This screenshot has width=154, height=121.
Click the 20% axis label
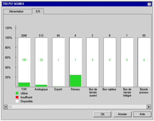[8, 77]
